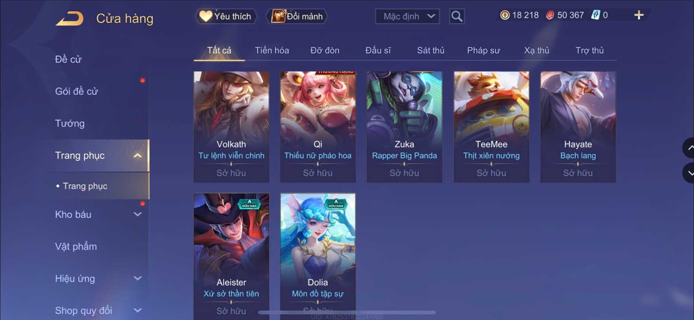Select the Volkath Tư lệnh viễn chinh skin card

coord(231,127)
